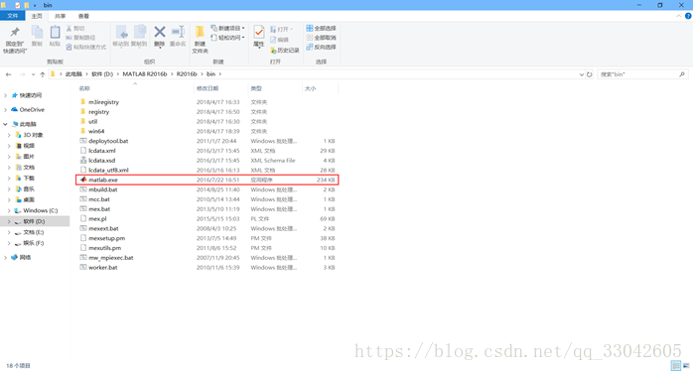Image resolution: width=693 pixels, height=371 pixels.
Task: Click the Forward navigation arrow
Action: click(x=22, y=74)
